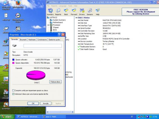Click the Forward toolbar icon

[74, 12]
